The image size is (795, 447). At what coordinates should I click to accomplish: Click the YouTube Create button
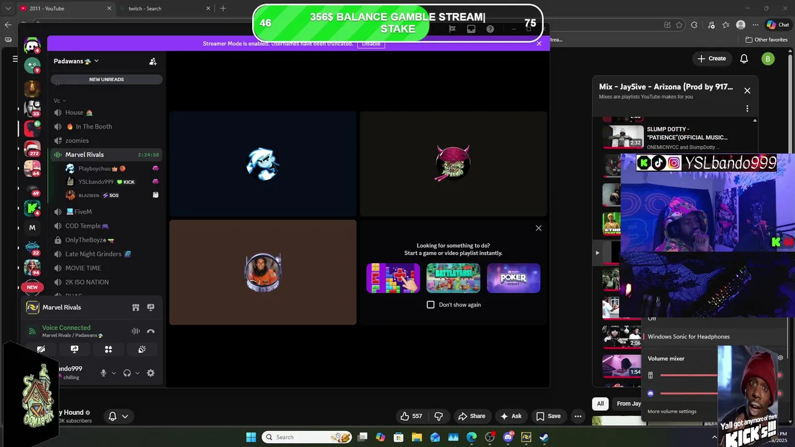pos(712,58)
